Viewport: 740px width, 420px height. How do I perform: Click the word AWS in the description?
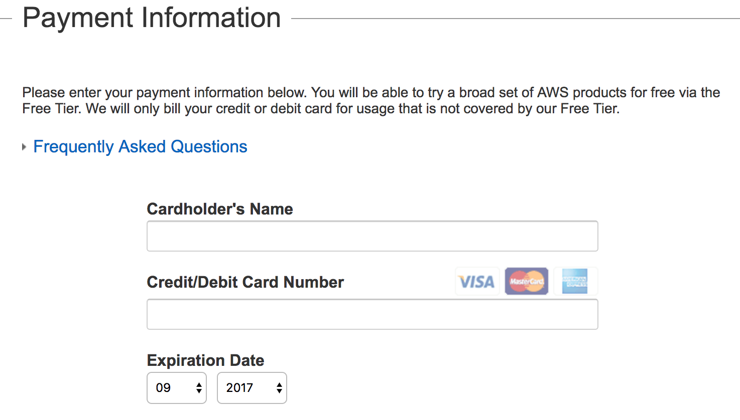[553, 93]
